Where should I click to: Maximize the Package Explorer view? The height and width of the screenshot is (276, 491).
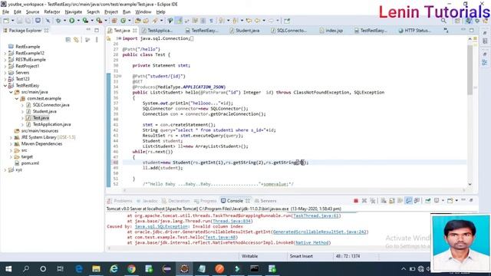click(97, 30)
